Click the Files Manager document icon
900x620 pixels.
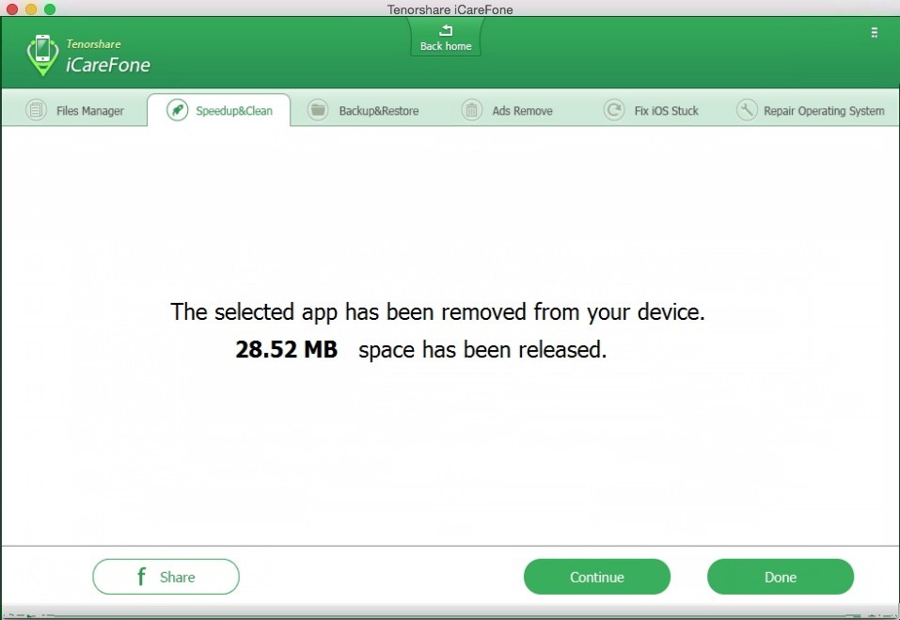coord(36,110)
